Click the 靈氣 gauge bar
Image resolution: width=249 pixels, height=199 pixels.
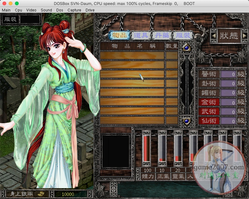point(178,148)
